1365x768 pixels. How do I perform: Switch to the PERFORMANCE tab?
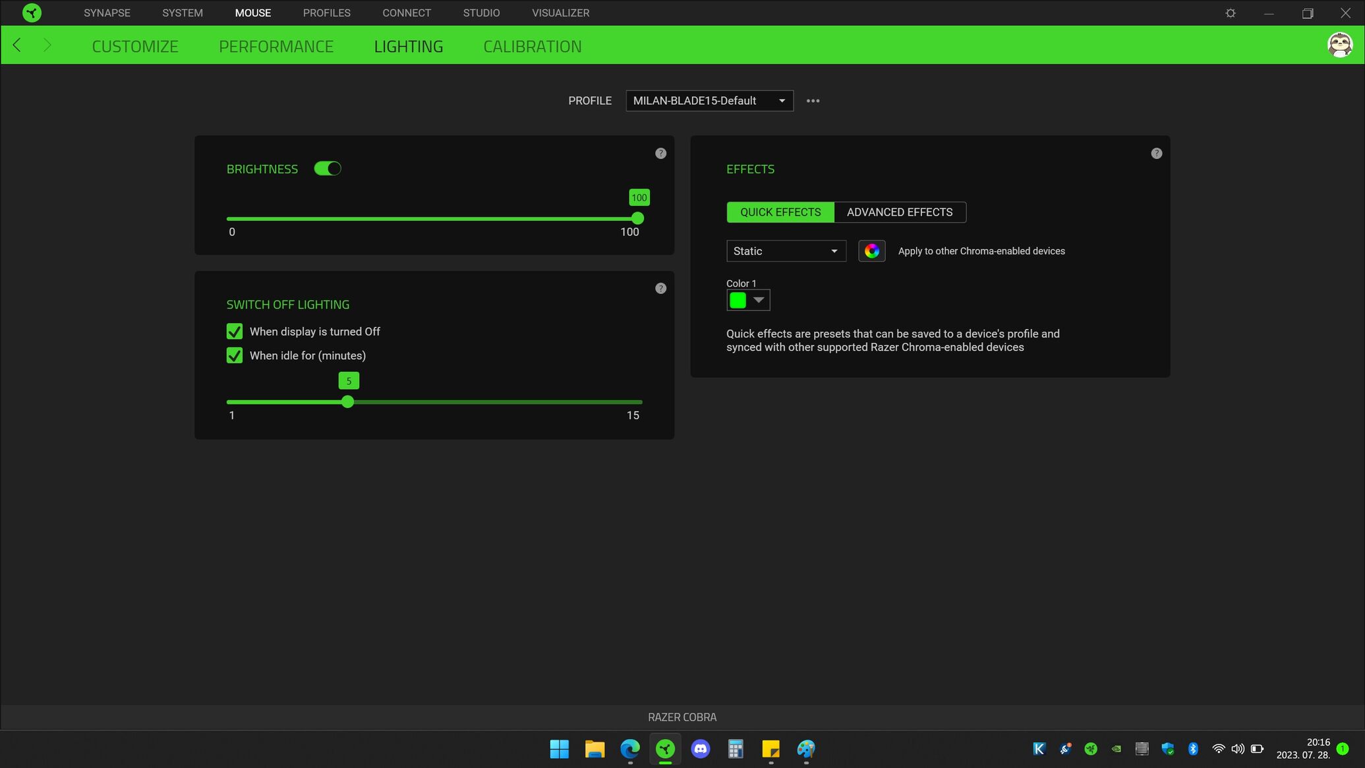pyautogui.click(x=276, y=46)
